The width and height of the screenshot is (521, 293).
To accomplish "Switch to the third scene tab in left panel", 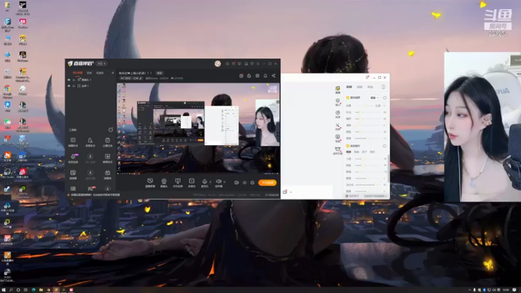I will click(100, 73).
